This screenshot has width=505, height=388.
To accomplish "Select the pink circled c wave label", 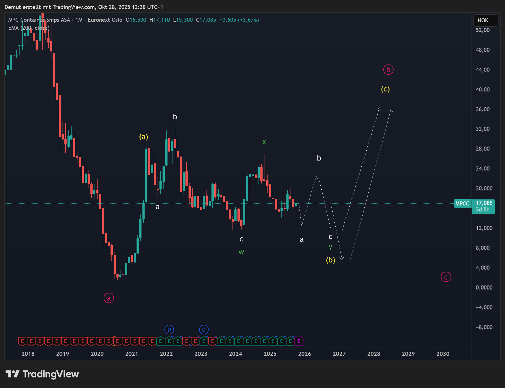I will pyautogui.click(x=446, y=277).
